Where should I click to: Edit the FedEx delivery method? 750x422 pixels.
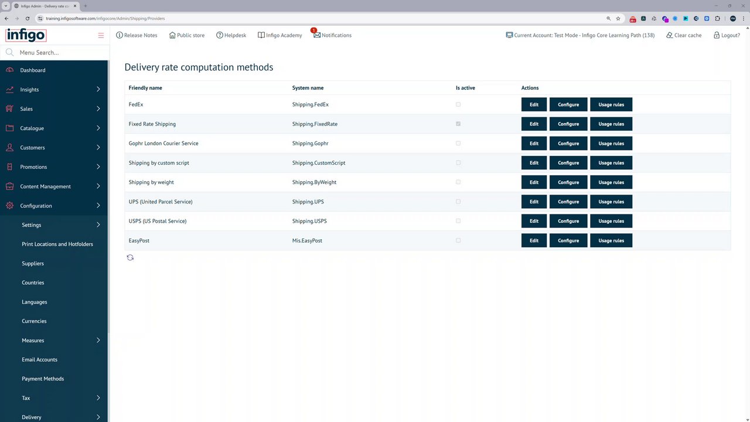coord(534,104)
